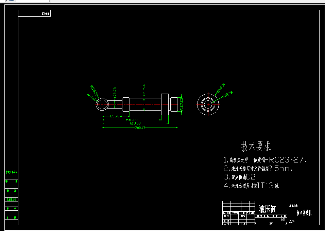Click the ø87.11 diameter label
This screenshot has width=325, height=231.
(91, 97)
